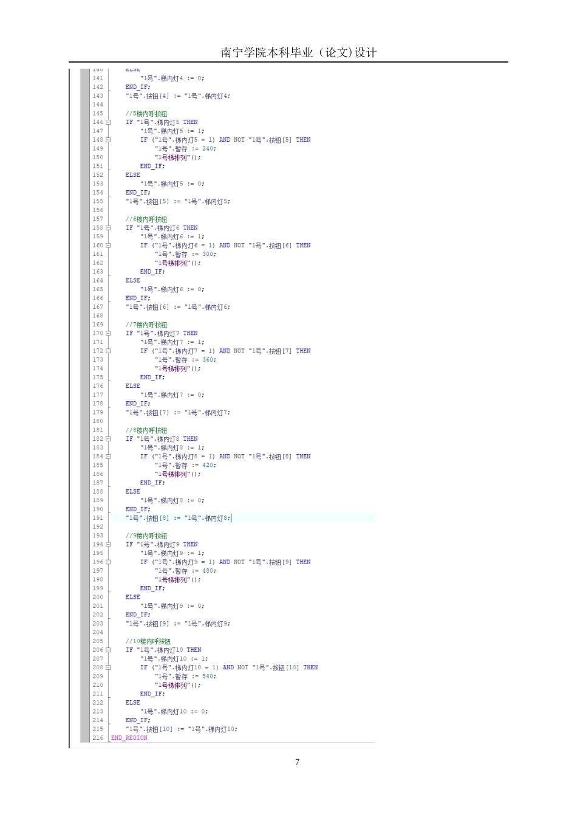
Task: Collapse the IF block at line 182
Action: tap(108, 439)
